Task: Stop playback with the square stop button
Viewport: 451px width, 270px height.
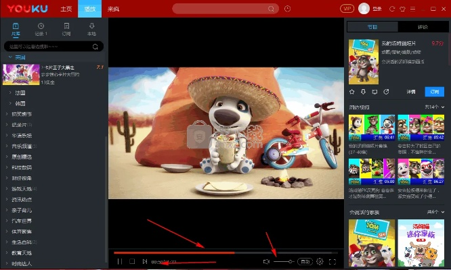Action: click(x=132, y=261)
